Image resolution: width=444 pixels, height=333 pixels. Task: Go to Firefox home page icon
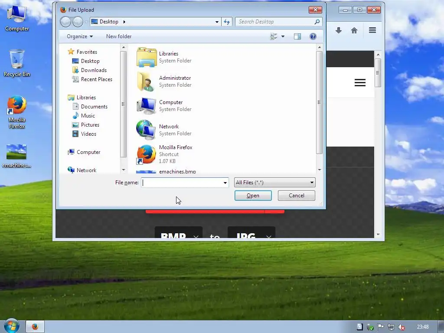click(354, 30)
